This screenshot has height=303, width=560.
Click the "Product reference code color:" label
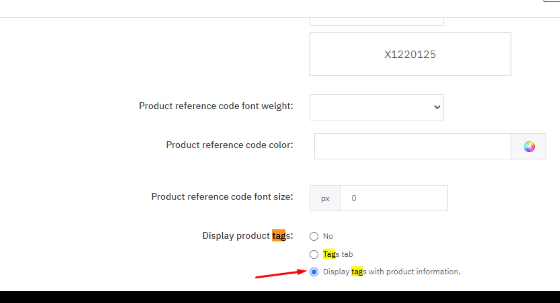point(229,145)
